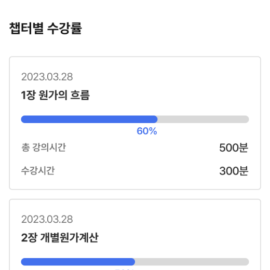Click first card's 2023.03.28 date

point(47,77)
